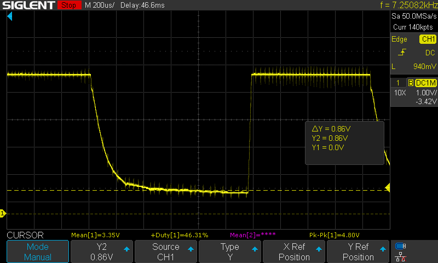Toggle the DC1M coupling badge
This screenshot has height=263, width=438.
[x=425, y=82]
